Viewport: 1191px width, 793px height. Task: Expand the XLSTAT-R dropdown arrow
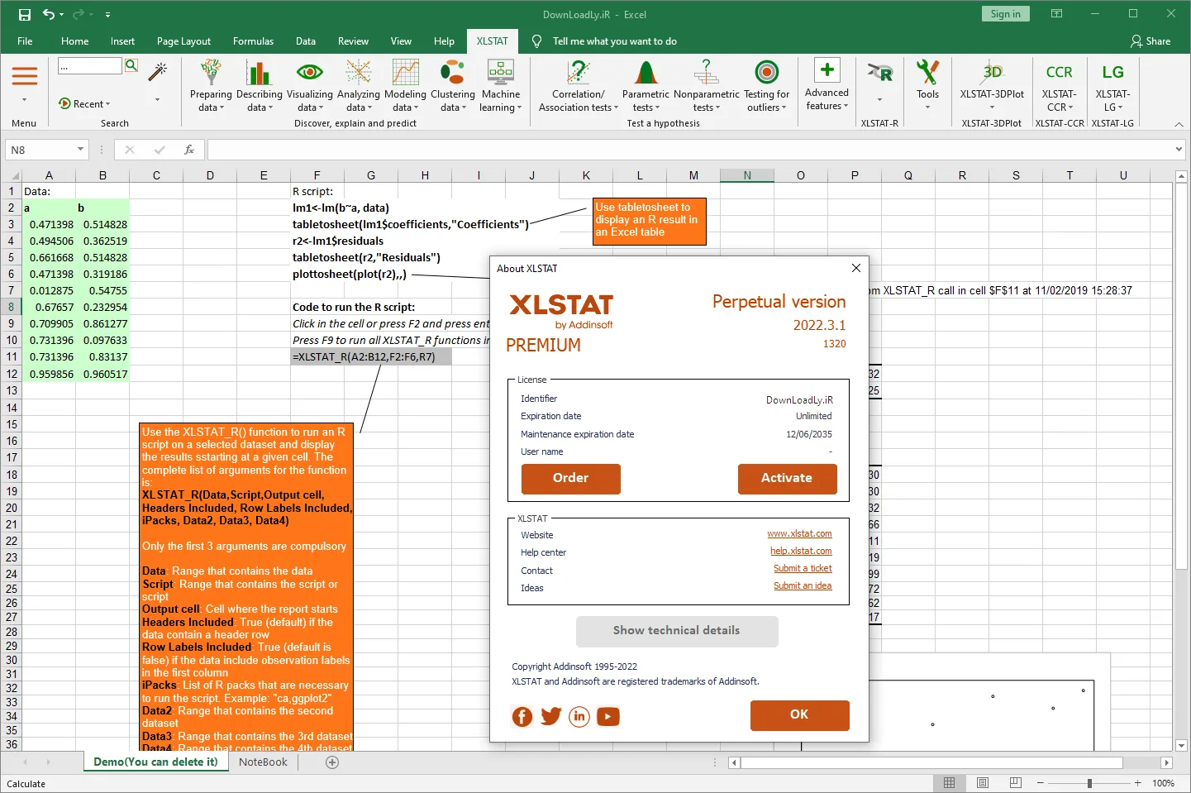coord(879,100)
